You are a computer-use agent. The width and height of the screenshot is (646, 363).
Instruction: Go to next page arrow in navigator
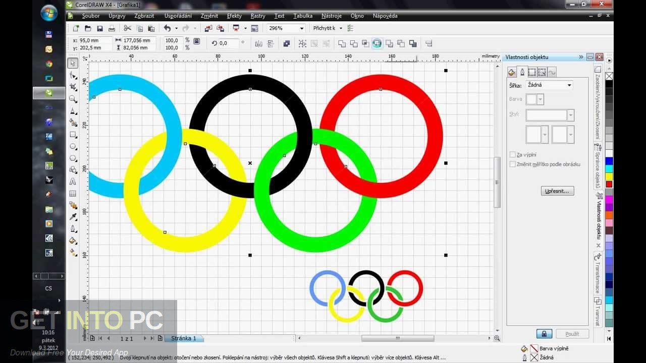[145, 338]
